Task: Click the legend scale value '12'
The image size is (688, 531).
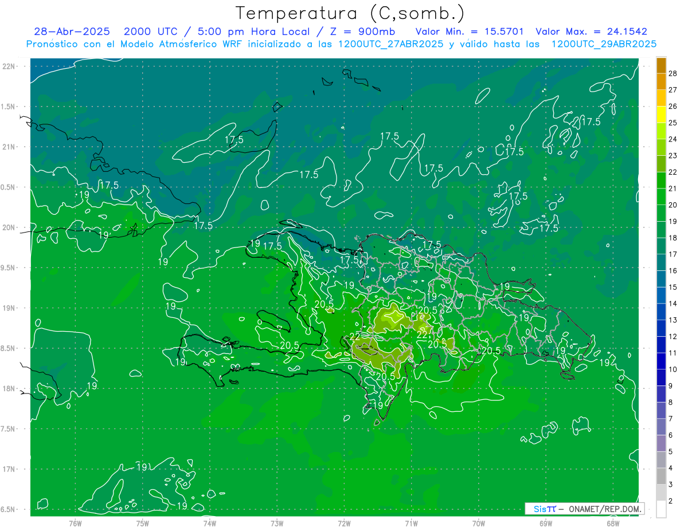Action: coord(673,336)
